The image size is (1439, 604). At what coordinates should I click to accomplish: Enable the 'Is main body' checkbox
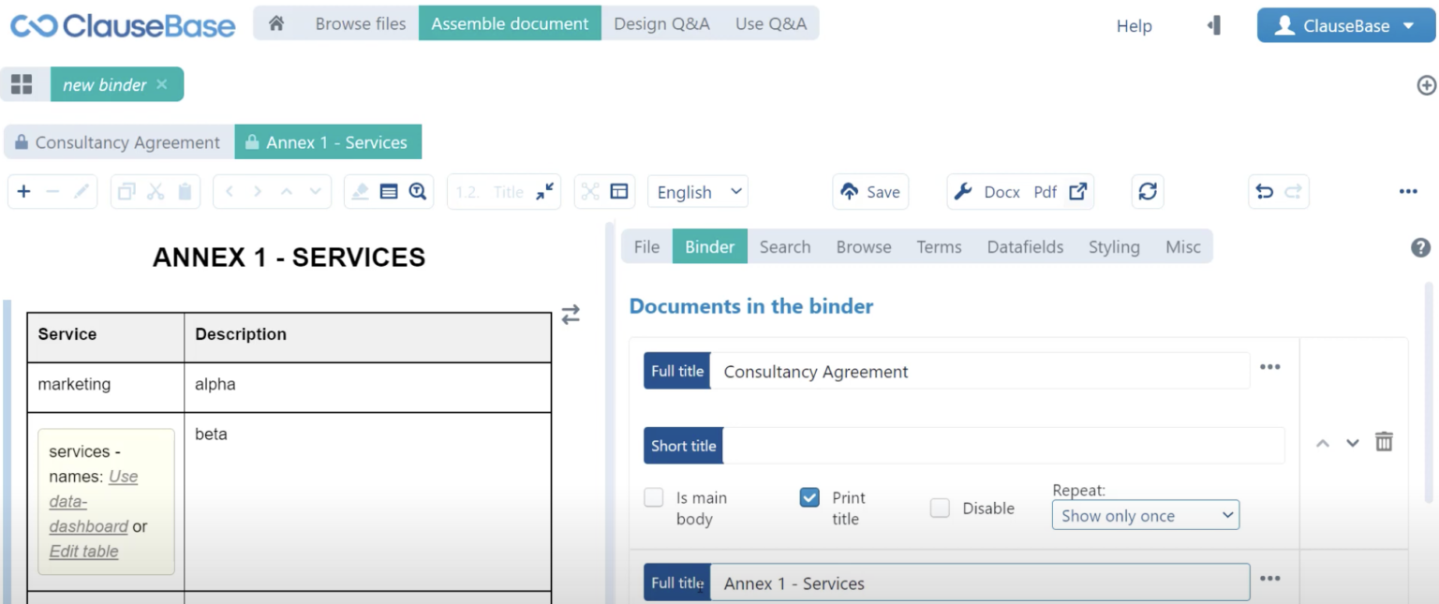[654, 498]
